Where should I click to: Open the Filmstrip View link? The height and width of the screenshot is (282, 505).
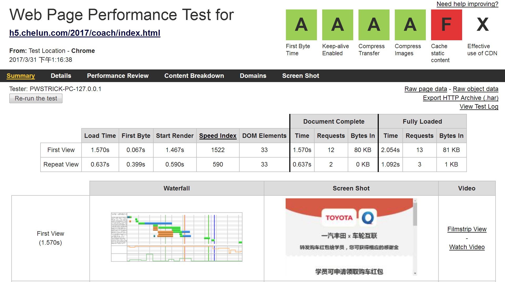pyautogui.click(x=467, y=229)
